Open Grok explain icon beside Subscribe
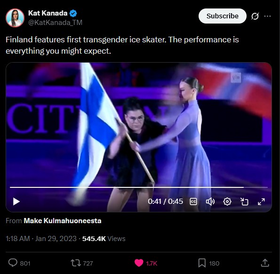 tap(255, 16)
